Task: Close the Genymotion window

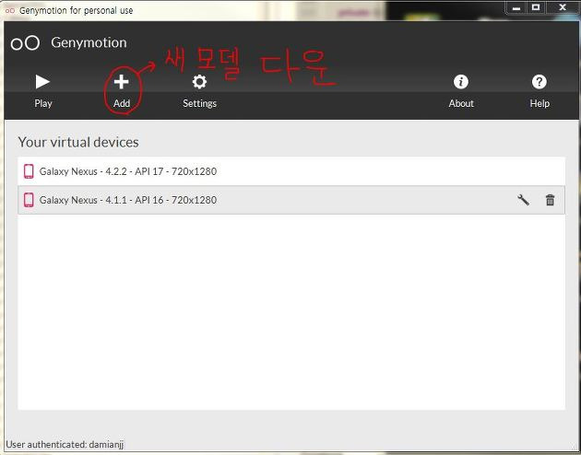Action: 563,7
